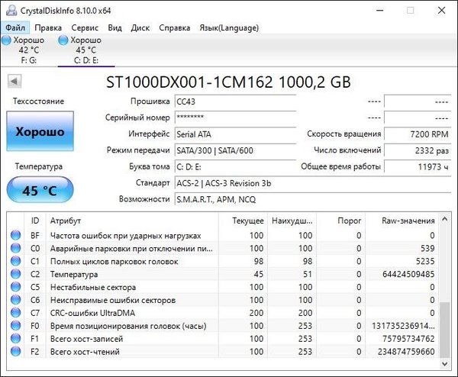Click scroll down arrow of attribute list

(444, 364)
